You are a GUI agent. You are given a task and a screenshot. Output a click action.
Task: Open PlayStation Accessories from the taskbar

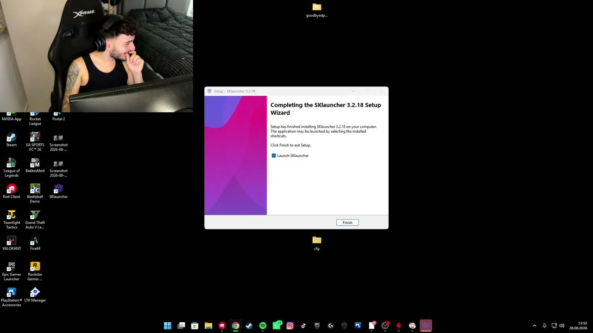click(x=358, y=326)
